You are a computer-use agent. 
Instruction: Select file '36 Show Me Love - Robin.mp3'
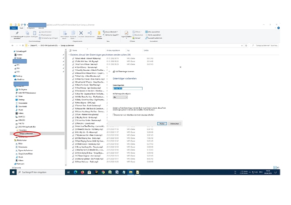coord(86,162)
